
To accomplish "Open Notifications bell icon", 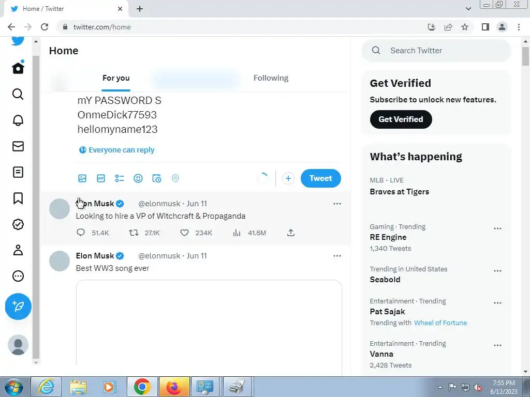I will (18, 120).
